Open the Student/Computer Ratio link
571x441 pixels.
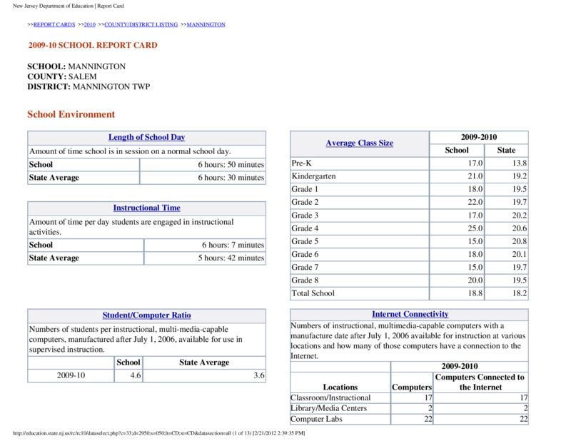[x=147, y=315]
